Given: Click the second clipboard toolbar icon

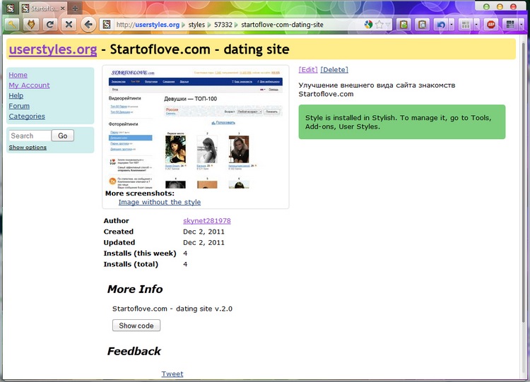Looking at the screenshot, I should click(x=422, y=24).
